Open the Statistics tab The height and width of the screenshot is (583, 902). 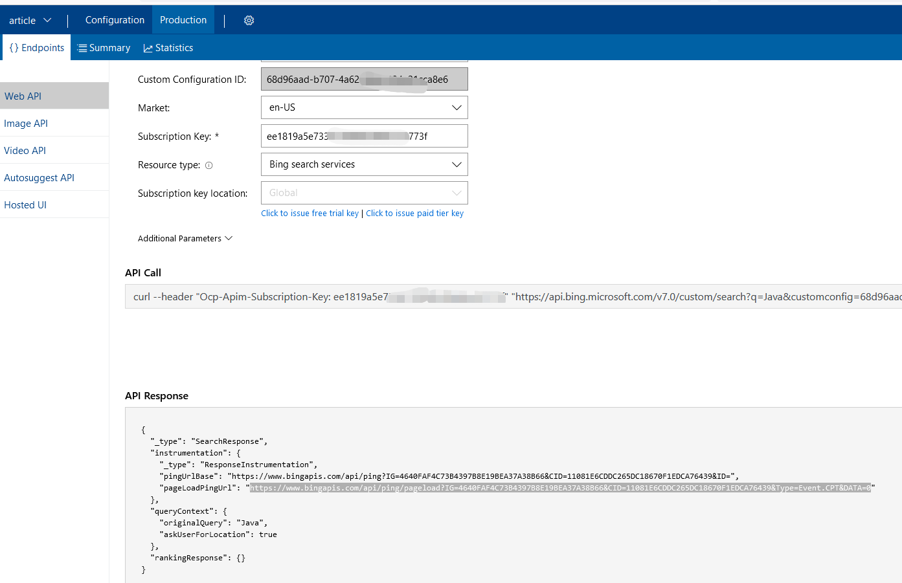point(168,48)
